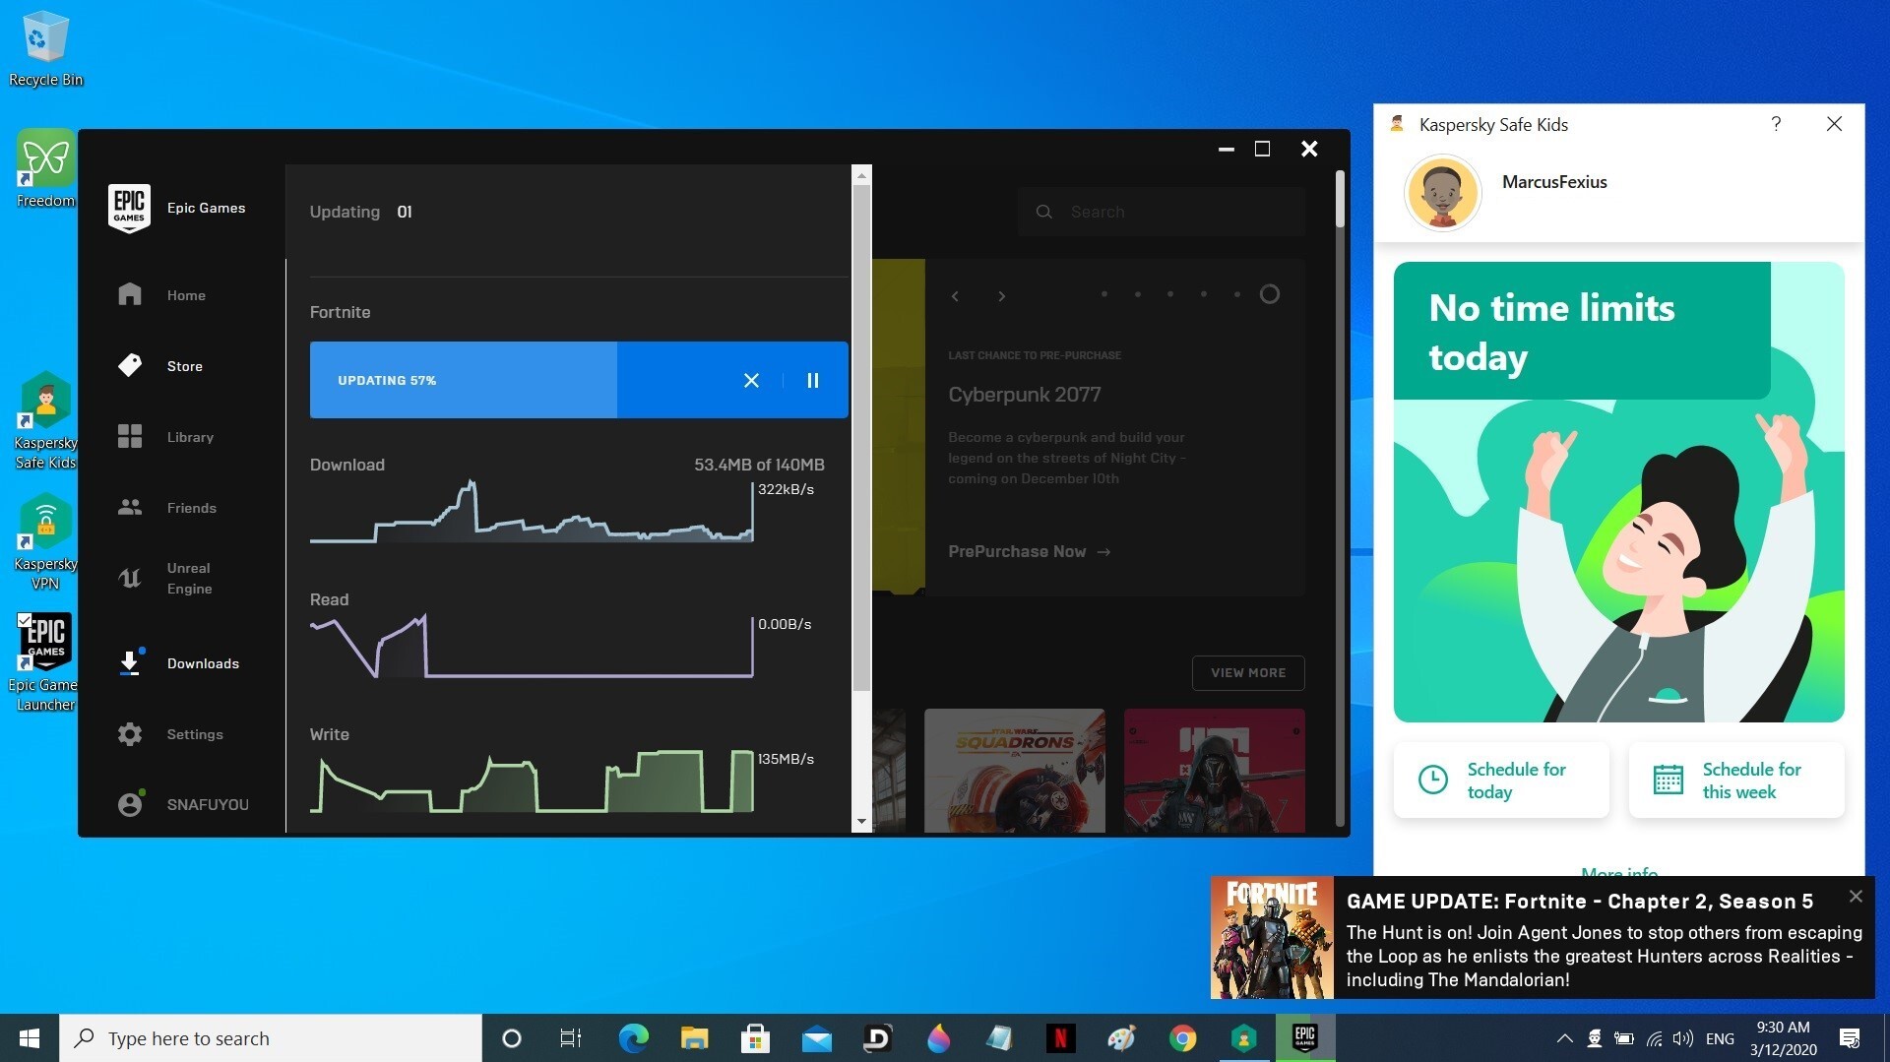This screenshot has width=1890, height=1062.
Task: Go to Library in the Epic launcher
Action: click(165, 437)
